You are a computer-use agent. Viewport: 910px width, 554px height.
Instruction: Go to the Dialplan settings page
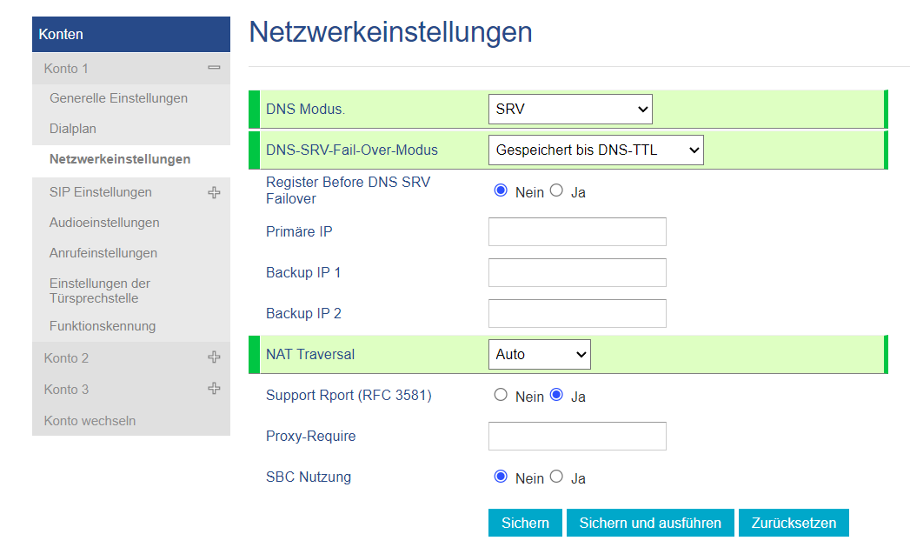click(73, 129)
